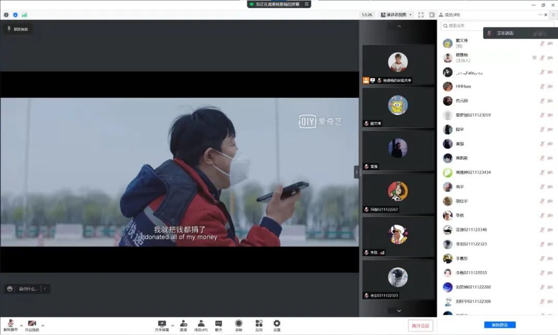Click in the 搜索成员 search field
This screenshot has height=335, width=558.
coord(497,26)
